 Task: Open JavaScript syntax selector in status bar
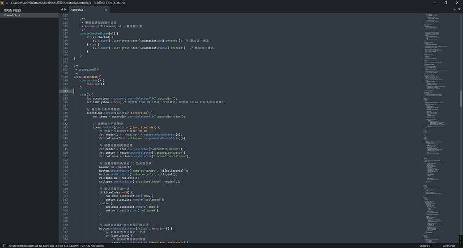[x=449, y=245]
